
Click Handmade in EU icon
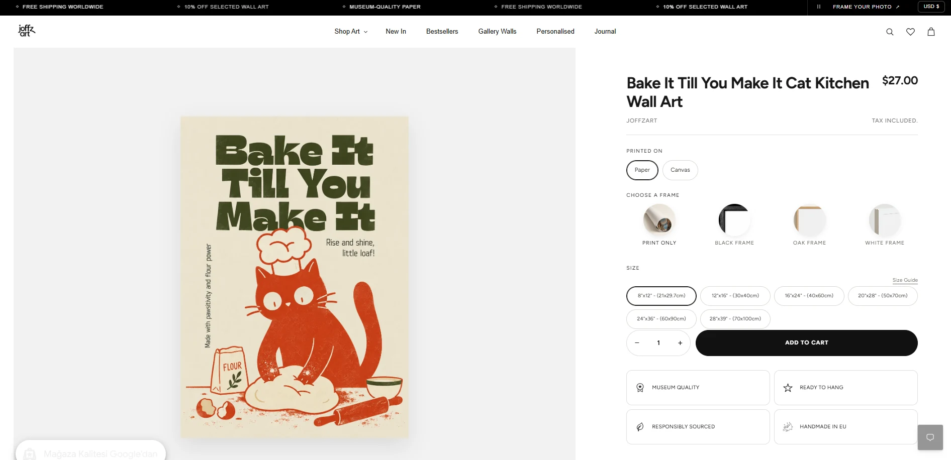[788, 427]
